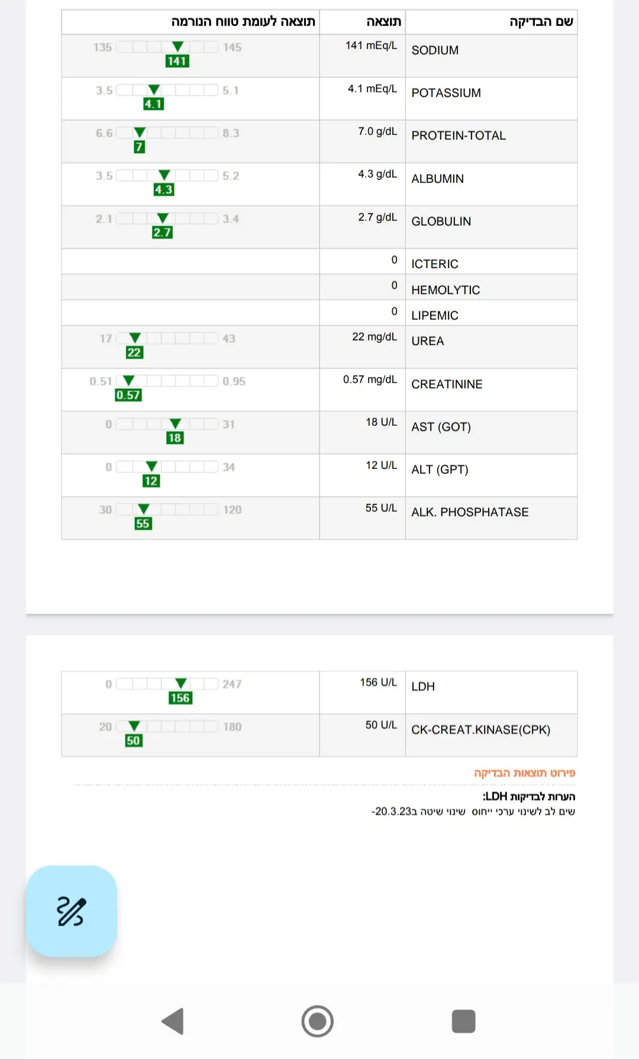Viewport: 639px width, 1060px height.
Task: Click the green 55 alkaline phosphatase marker
Action: tap(143, 523)
